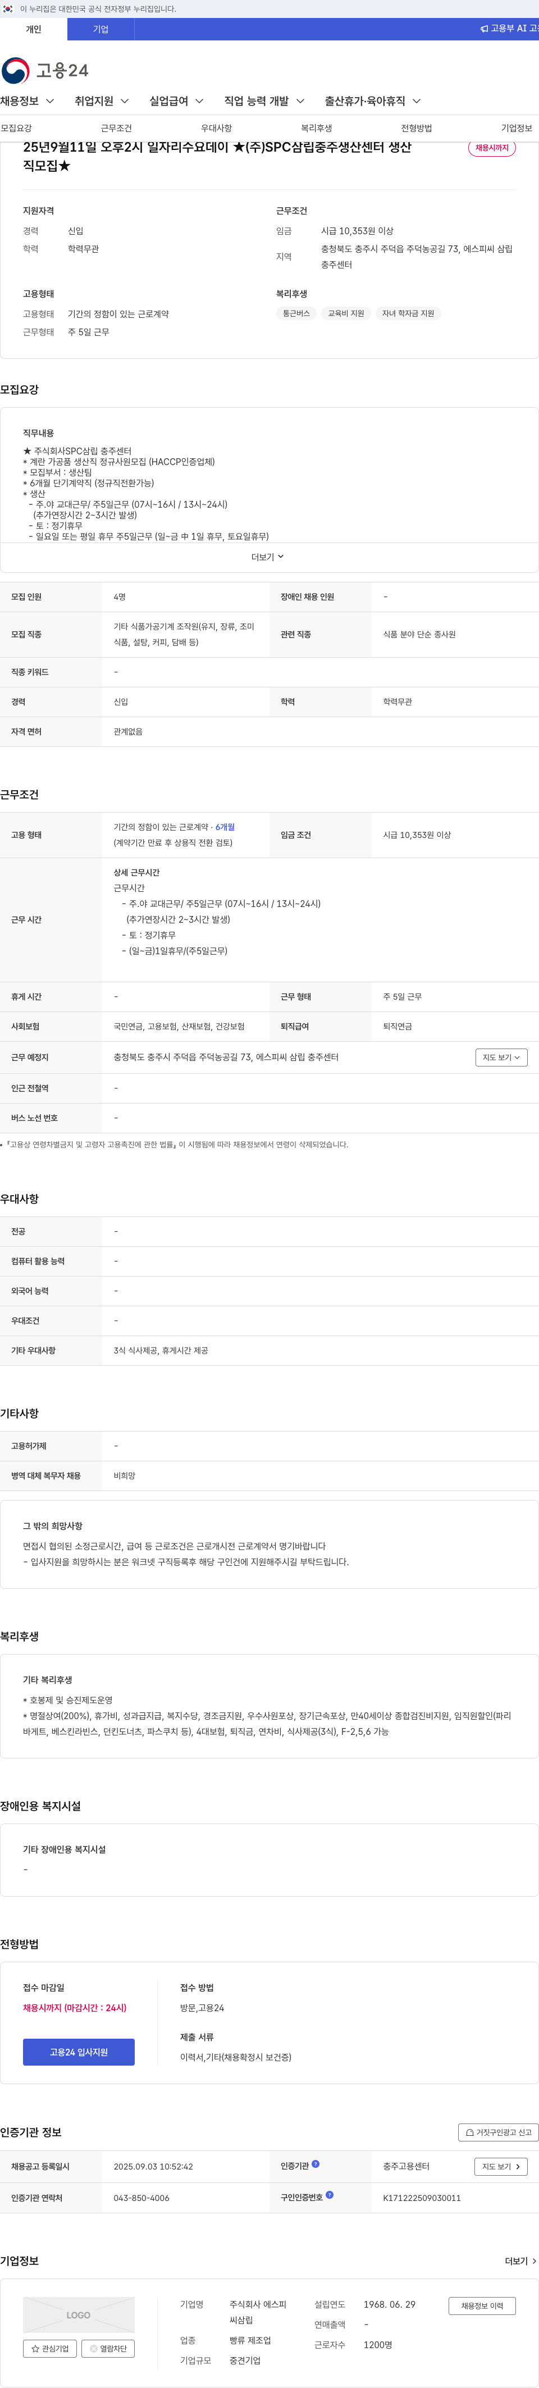This screenshot has height=2388, width=539.
Task: Click the 근로자수 value 1200명
Action: 378,2344
